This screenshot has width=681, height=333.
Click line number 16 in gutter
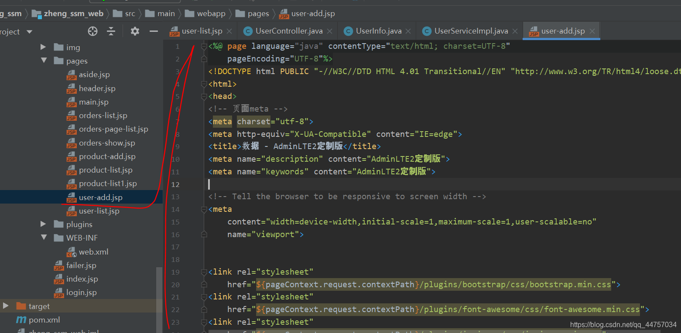(x=175, y=234)
